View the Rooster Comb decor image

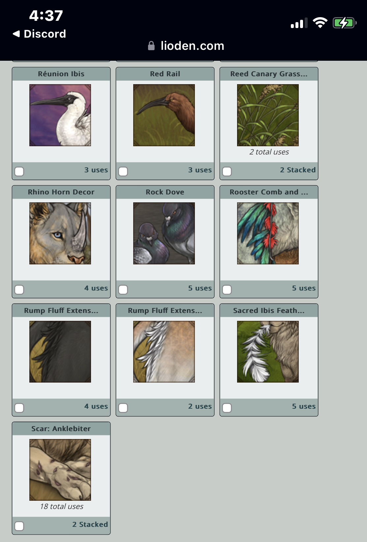click(268, 233)
